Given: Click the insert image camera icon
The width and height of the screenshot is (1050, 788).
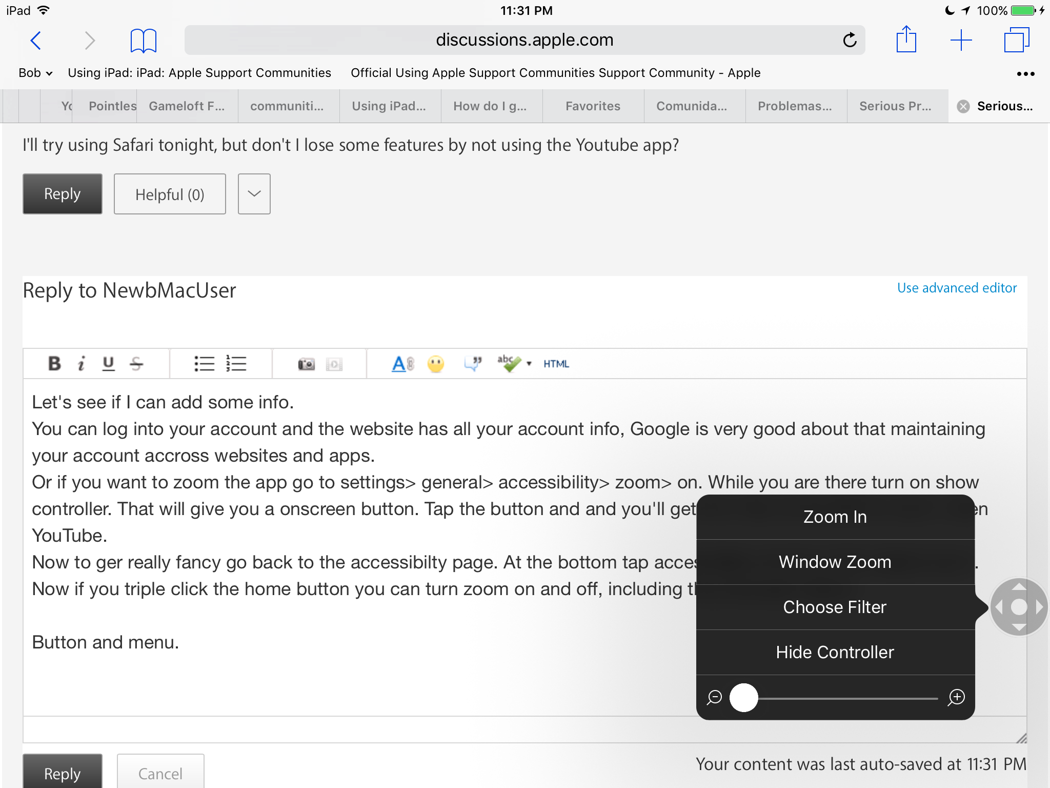Looking at the screenshot, I should (x=306, y=364).
